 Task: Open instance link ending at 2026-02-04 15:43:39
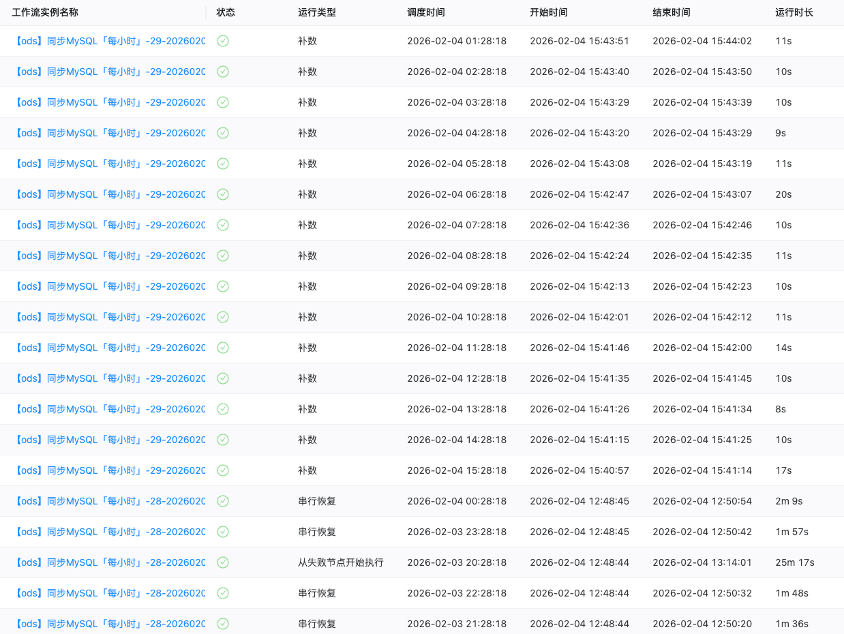click(110, 102)
